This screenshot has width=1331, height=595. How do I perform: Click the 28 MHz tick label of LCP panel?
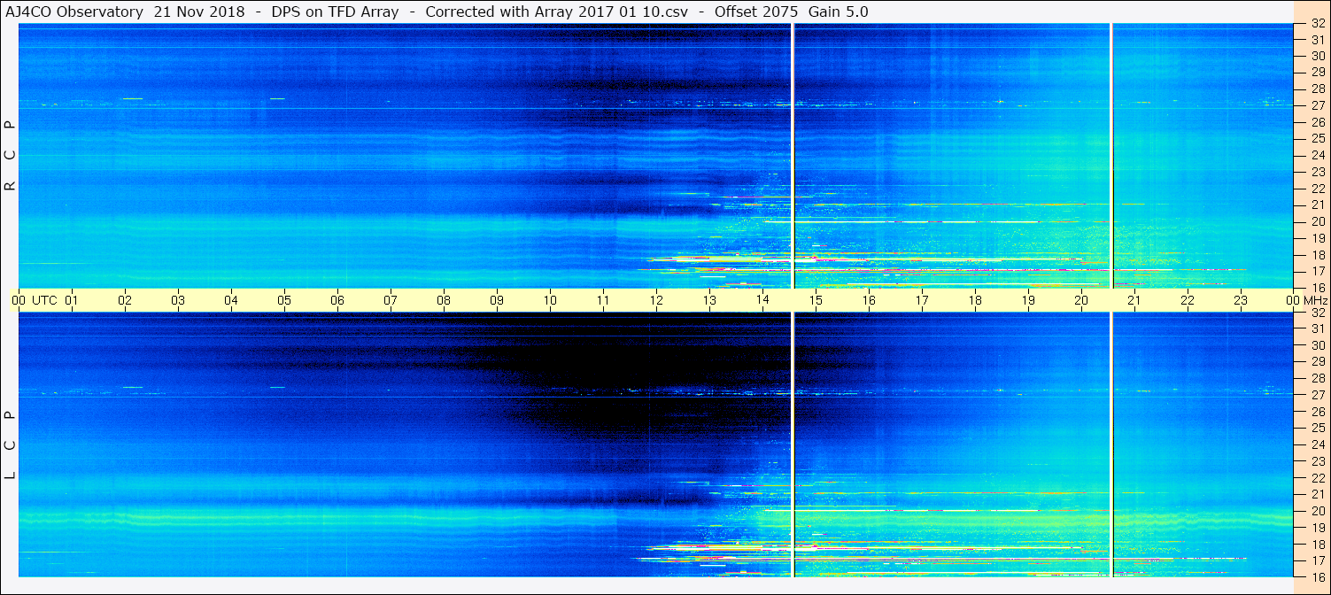tap(1317, 379)
